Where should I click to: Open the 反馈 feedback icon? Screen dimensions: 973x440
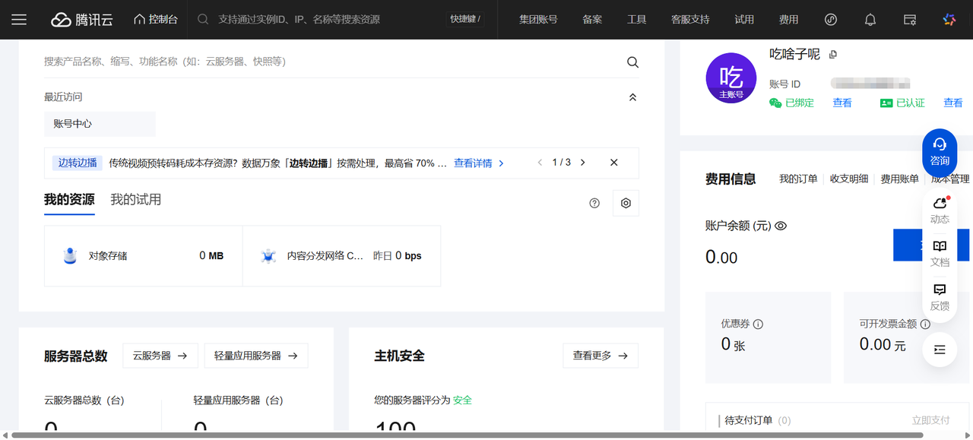[x=940, y=297]
